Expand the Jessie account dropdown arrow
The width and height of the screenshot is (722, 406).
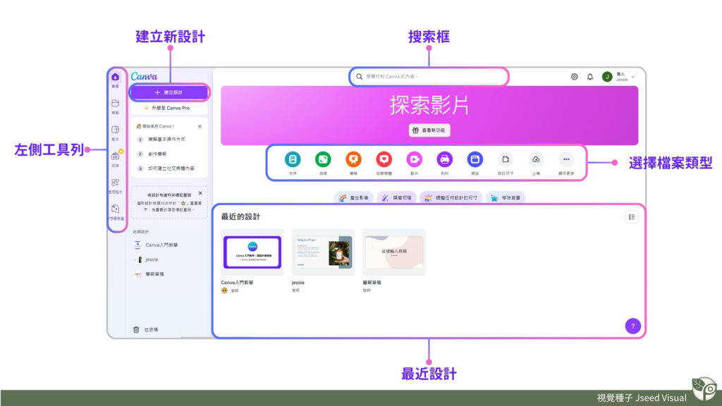point(633,77)
